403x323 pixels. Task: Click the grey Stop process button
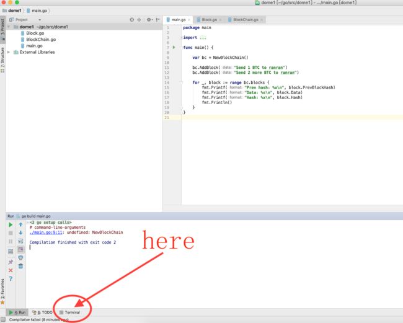tap(11, 233)
